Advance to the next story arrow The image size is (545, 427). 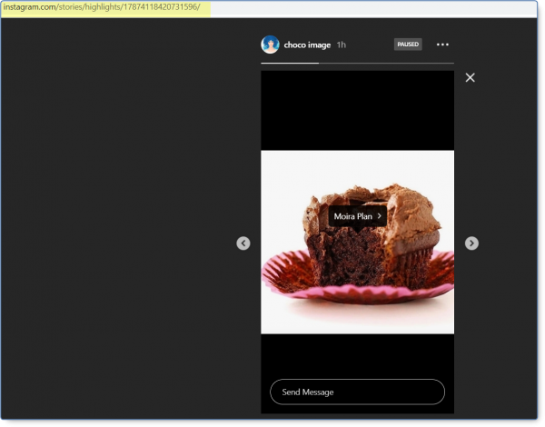(x=471, y=243)
